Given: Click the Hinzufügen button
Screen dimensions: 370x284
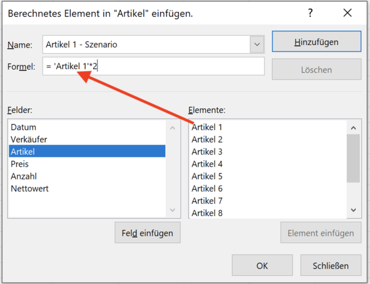Looking at the screenshot, I should [x=316, y=42].
